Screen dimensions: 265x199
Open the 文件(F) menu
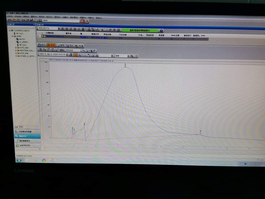(x=10, y=16)
